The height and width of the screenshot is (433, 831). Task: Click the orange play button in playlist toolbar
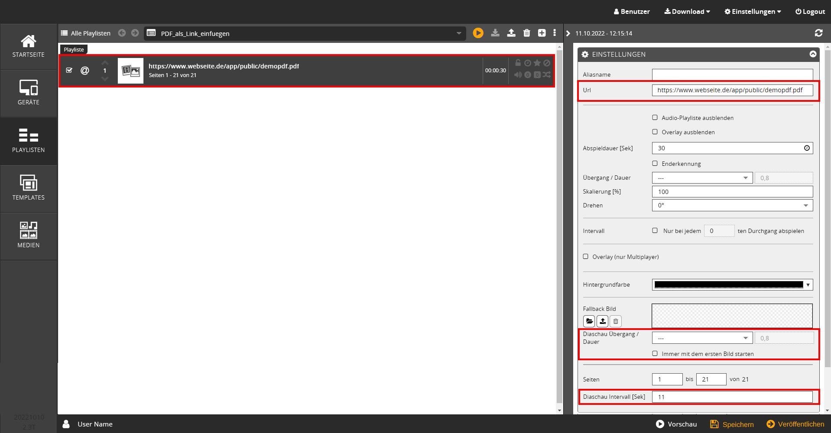478,33
